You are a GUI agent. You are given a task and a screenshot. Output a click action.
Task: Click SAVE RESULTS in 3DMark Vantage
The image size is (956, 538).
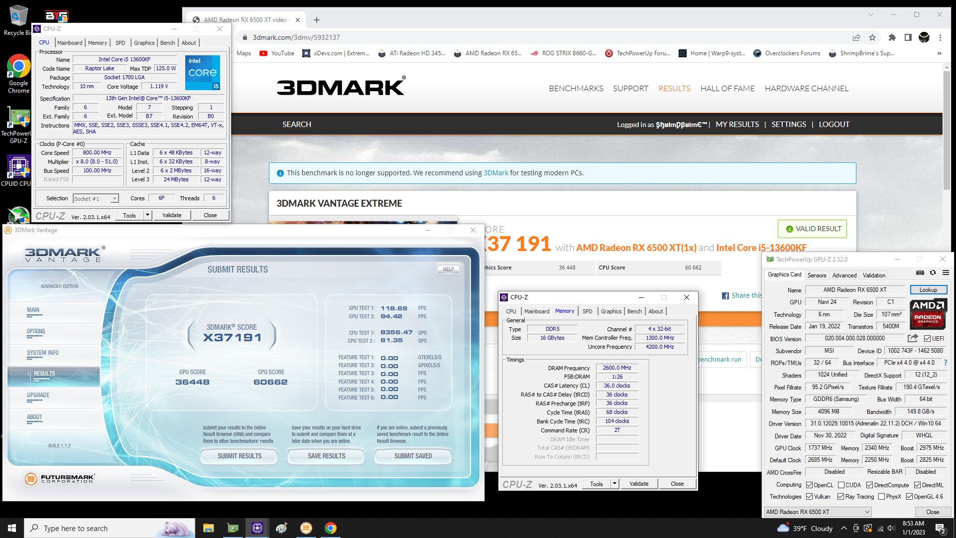point(327,456)
